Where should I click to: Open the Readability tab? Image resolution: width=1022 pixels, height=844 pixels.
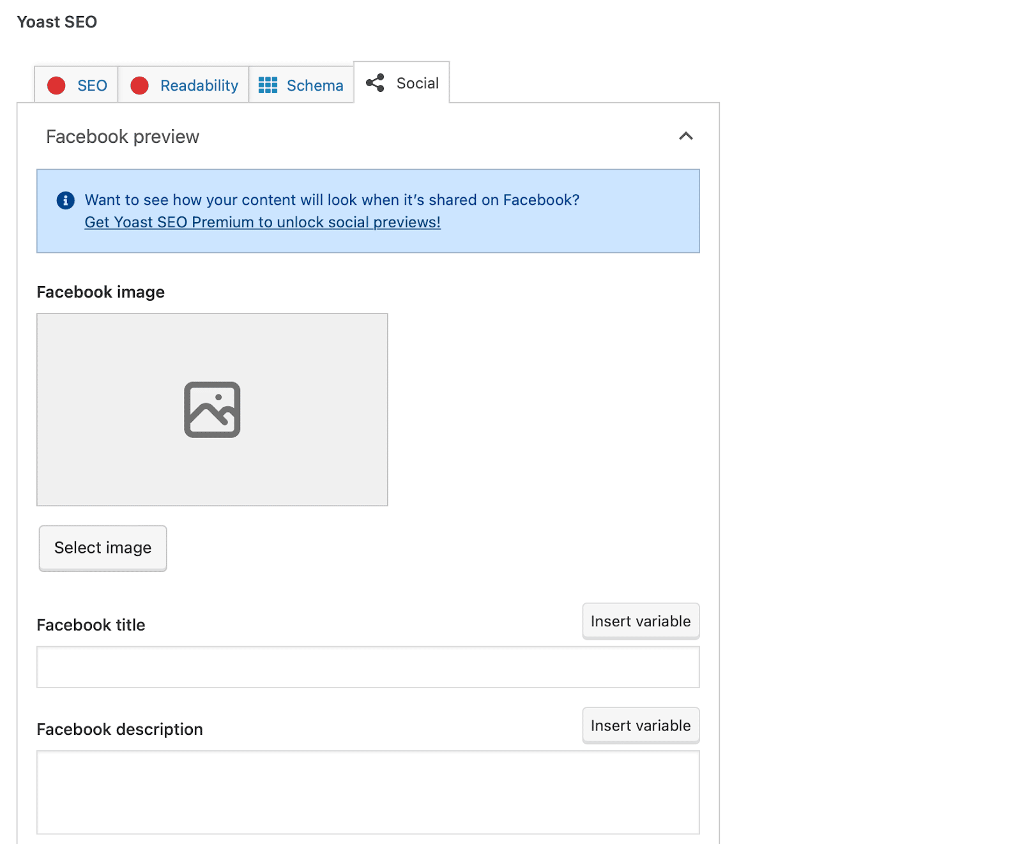coord(183,84)
